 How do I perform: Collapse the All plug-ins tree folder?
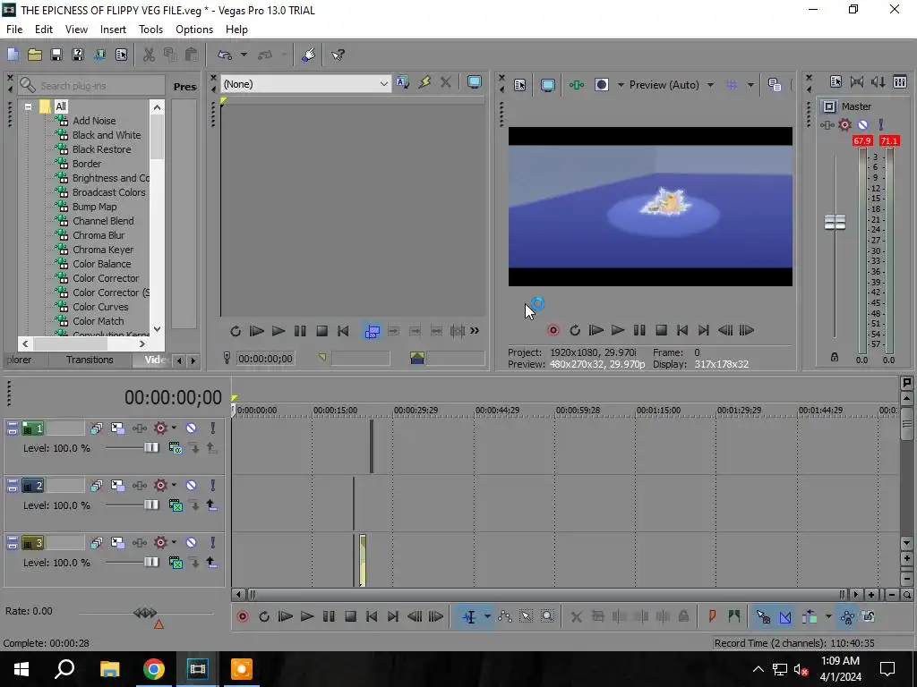point(28,107)
